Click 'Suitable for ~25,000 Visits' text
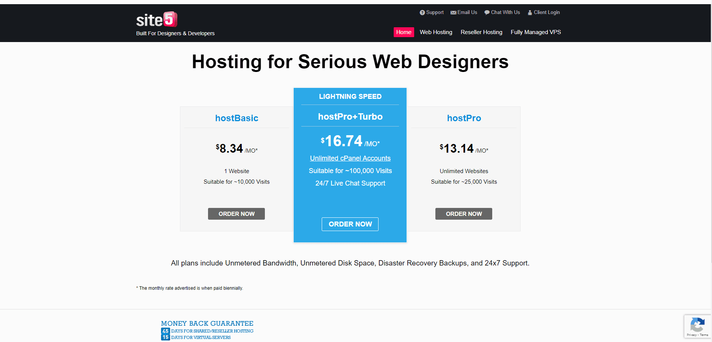The height and width of the screenshot is (342, 712). pos(464,182)
